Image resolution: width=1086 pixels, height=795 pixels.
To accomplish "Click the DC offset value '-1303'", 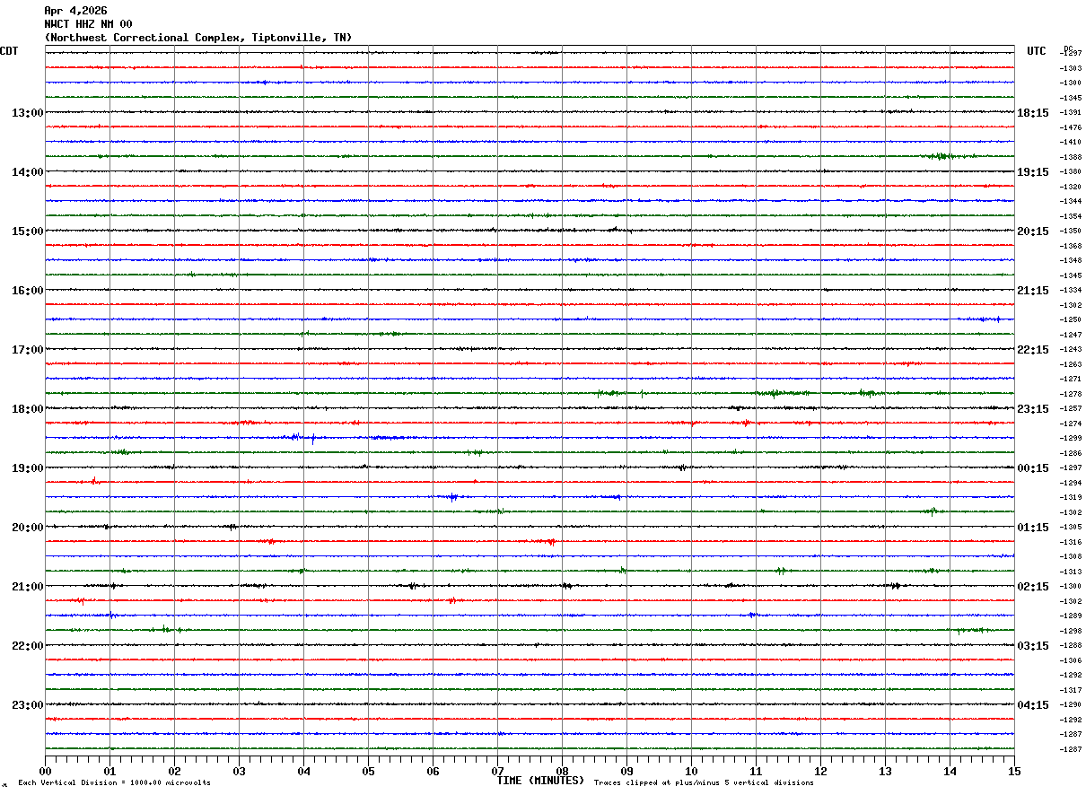I will pos(1070,68).
